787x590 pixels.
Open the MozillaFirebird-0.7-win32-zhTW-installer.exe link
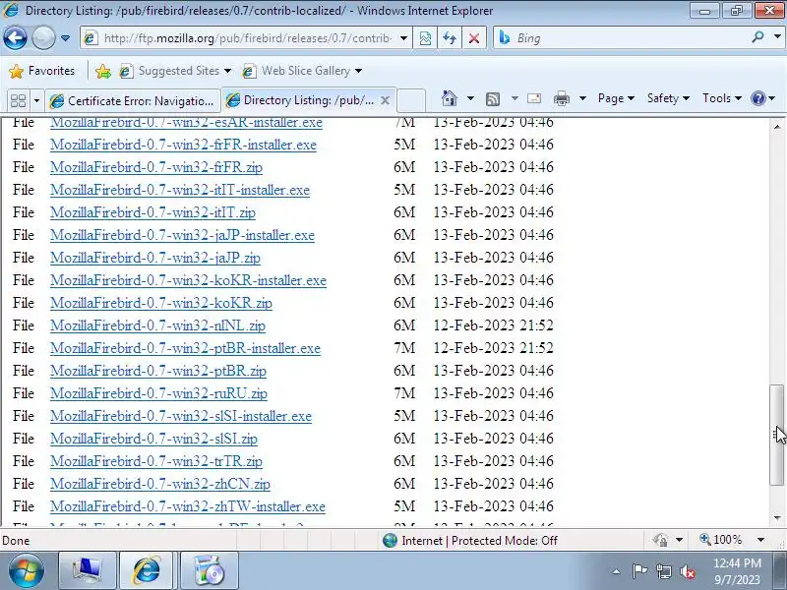(188, 506)
